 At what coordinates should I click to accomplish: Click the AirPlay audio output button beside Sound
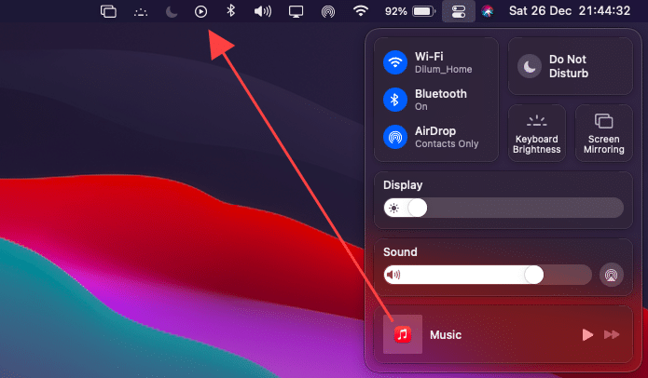pyautogui.click(x=611, y=275)
